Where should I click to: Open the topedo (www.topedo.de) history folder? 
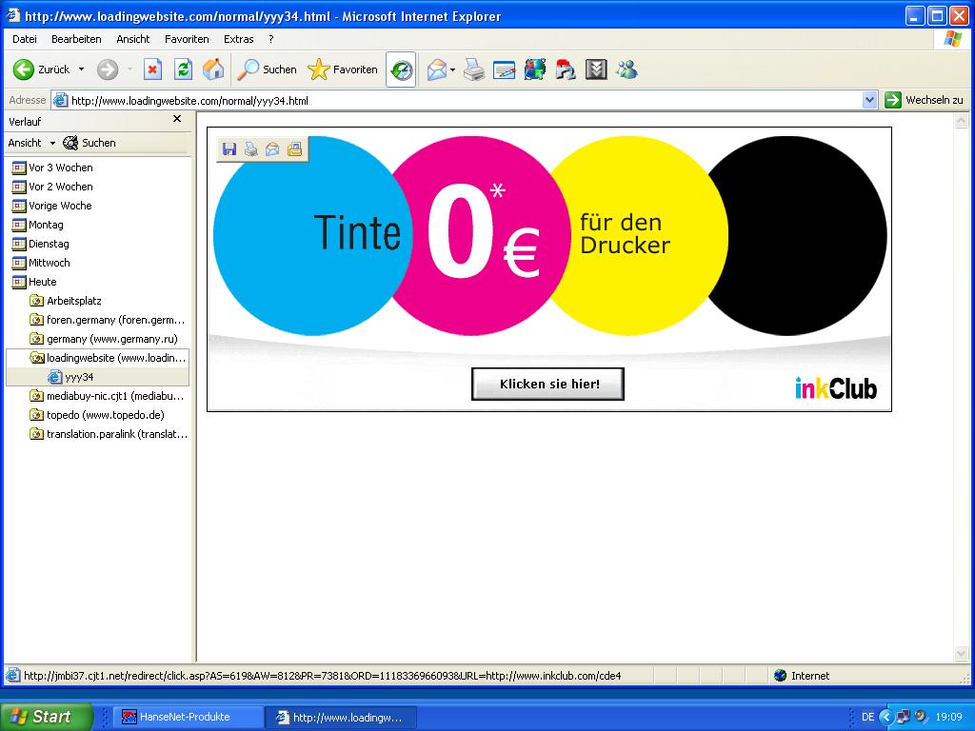tap(97, 415)
